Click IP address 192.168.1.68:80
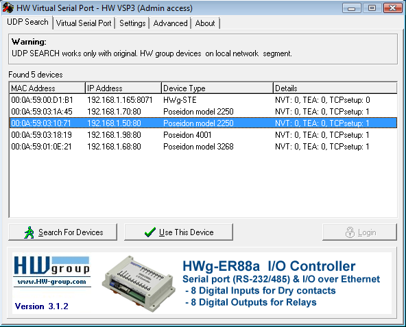Image resolution: width=406 pixels, height=327 pixels. pyautogui.click(x=114, y=147)
